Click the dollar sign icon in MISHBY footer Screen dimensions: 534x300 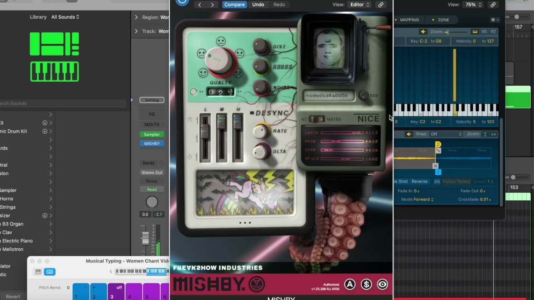pos(366,284)
